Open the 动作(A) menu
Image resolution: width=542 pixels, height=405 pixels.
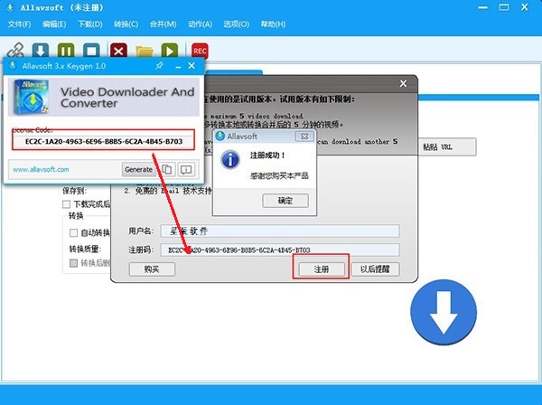[201, 24]
